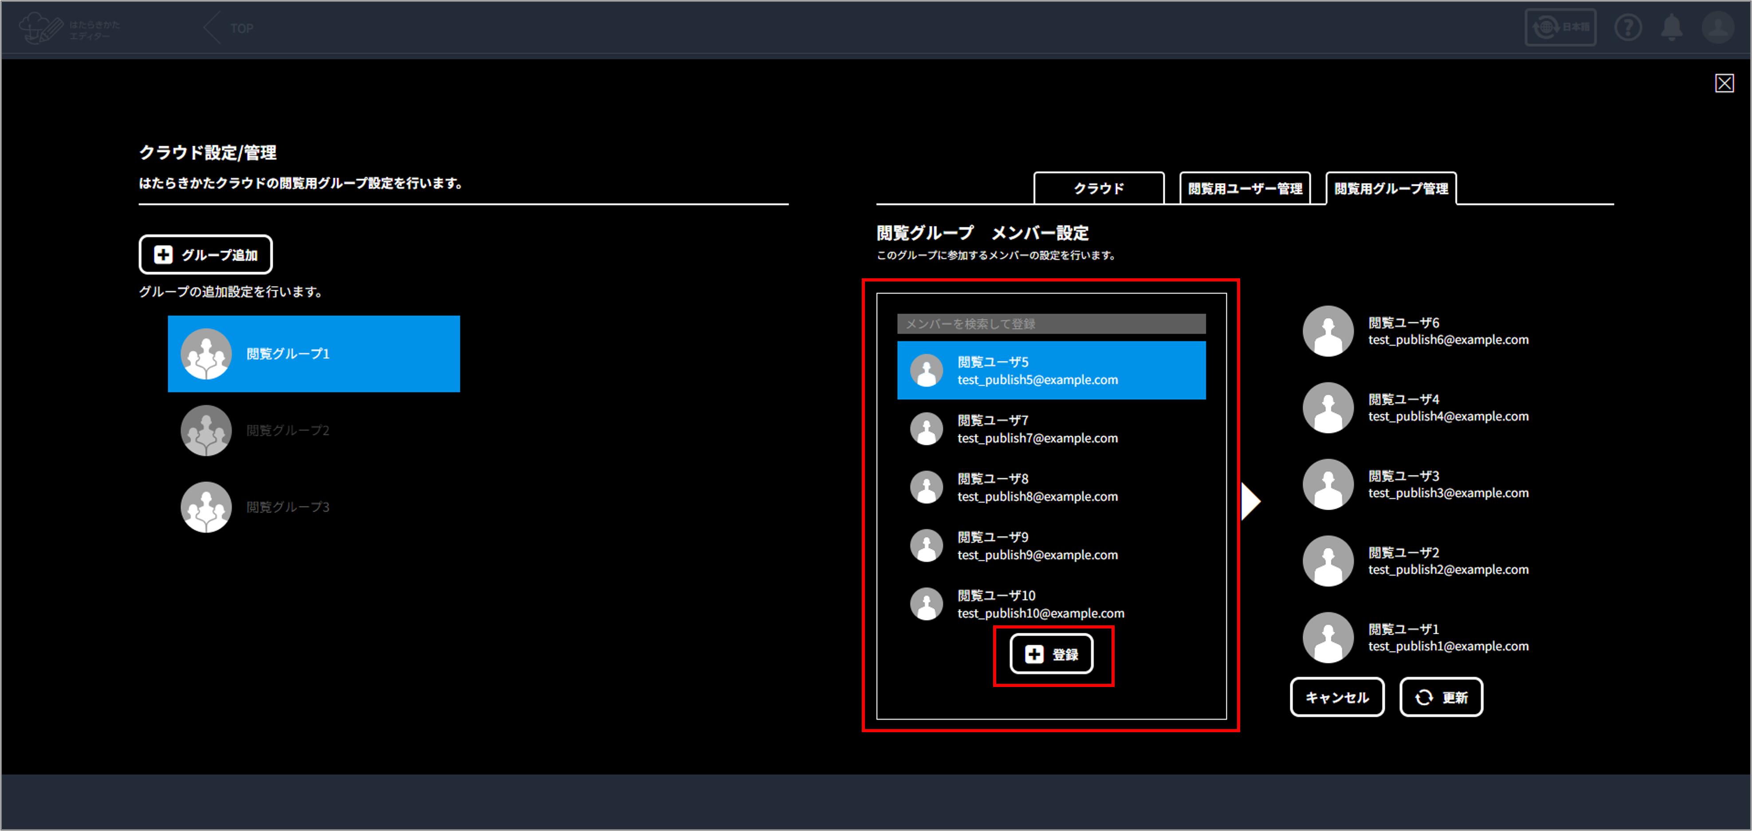The width and height of the screenshot is (1752, 831).
Task: Focus the メンバーを検索して登録 search field
Action: point(1051,324)
